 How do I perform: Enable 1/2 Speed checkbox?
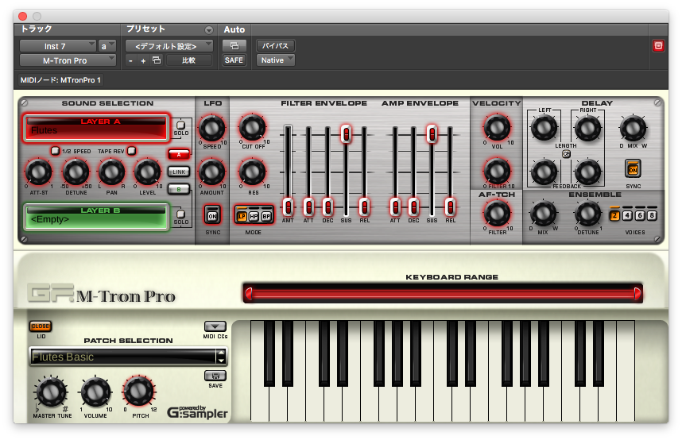(55, 150)
